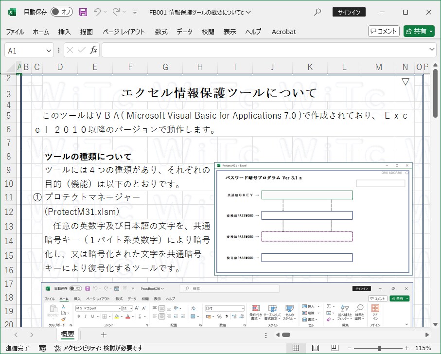Add a new sheet with plus icon
Viewport: 441px width, 354px height.
pyautogui.click(x=104, y=335)
